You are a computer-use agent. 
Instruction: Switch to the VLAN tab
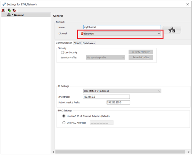77,43
